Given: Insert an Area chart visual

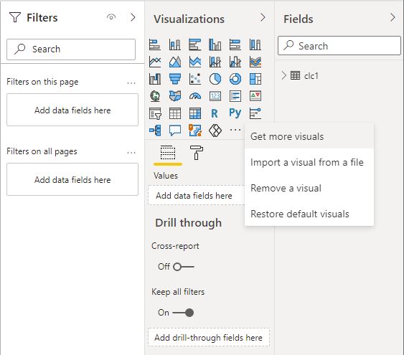Looking at the screenshot, I should pos(175,62).
